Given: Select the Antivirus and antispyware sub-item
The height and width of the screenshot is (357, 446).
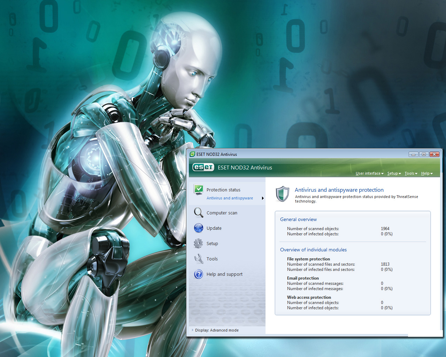Looking at the screenshot, I should [x=230, y=198].
